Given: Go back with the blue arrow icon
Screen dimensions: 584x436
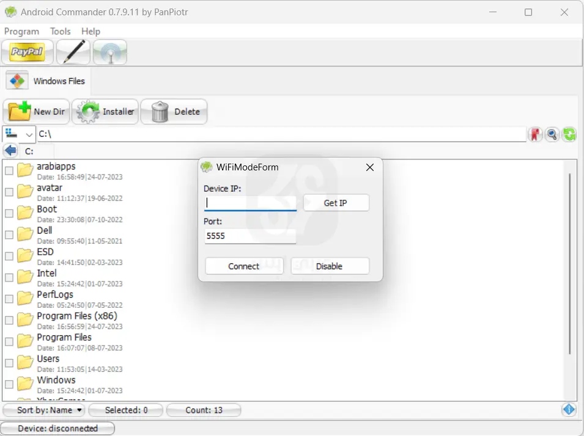Looking at the screenshot, I should [10, 151].
